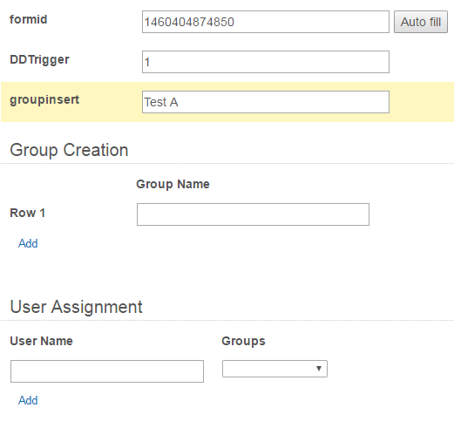
Task: Click the groupinsert label text
Action: [x=44, y=100]
